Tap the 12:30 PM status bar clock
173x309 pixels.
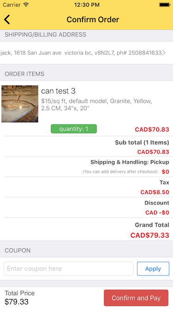coord(87,5)
